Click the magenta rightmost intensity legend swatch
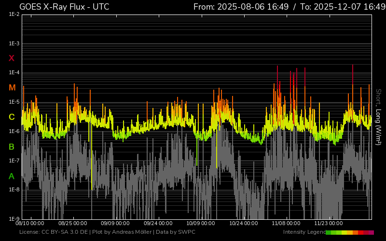The image size is (386, 241). [371, 232]
